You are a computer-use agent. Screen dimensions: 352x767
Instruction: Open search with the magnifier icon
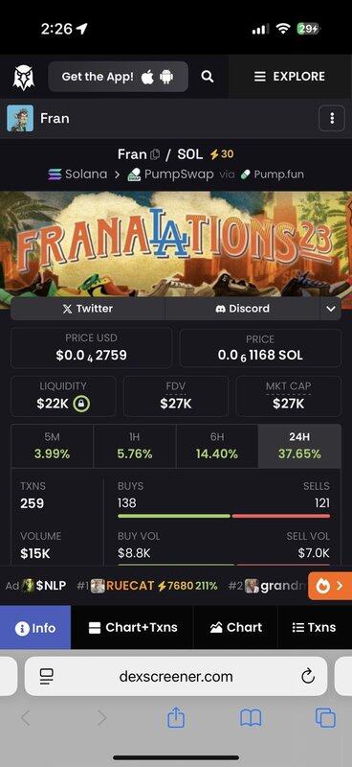coord(208,77)
